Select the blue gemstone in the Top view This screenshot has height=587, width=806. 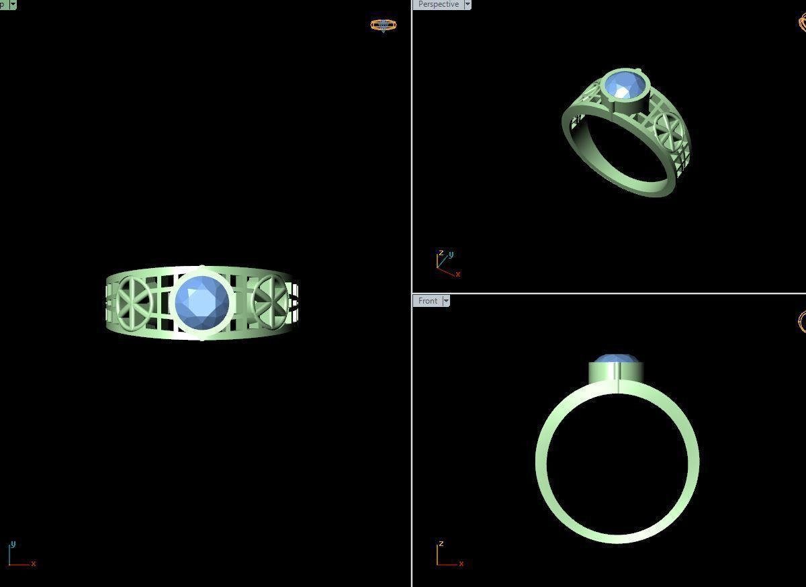201,303
